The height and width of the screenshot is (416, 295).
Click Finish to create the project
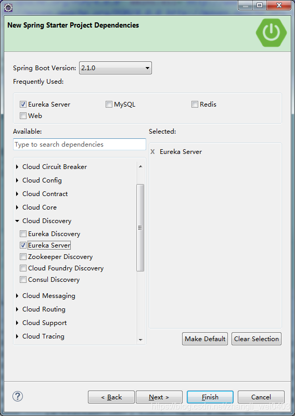coord(210,397)
